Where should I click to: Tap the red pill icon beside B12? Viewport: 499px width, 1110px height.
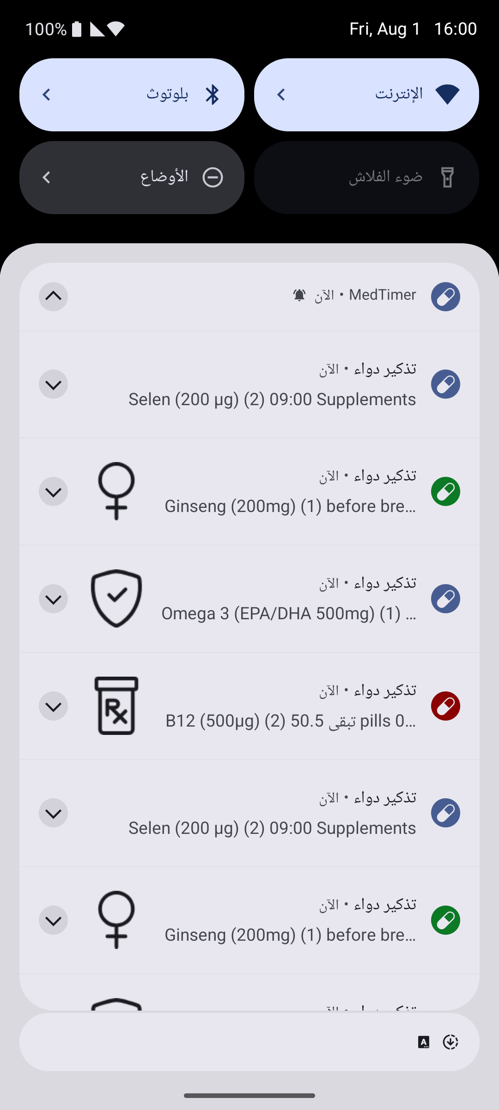(x=445, y=706)
